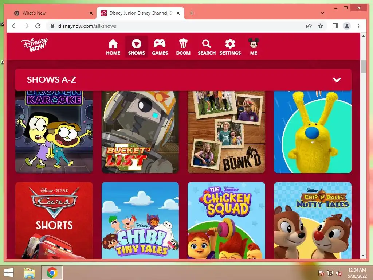Viewport: 373px width, 280px height.
Task: Open the tab search dropdown arrow
Action: click(x=322, y=13)
